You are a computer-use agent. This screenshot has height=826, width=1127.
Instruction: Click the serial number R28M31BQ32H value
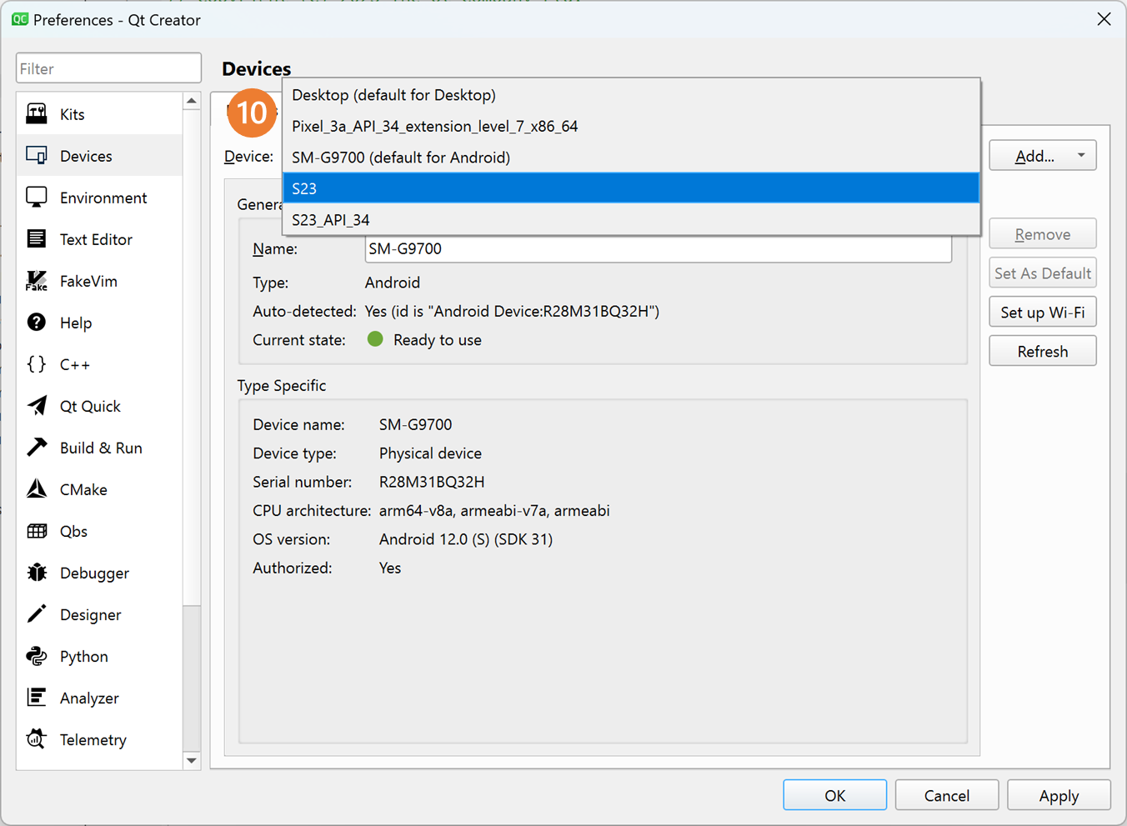click(x=432, y=482)
